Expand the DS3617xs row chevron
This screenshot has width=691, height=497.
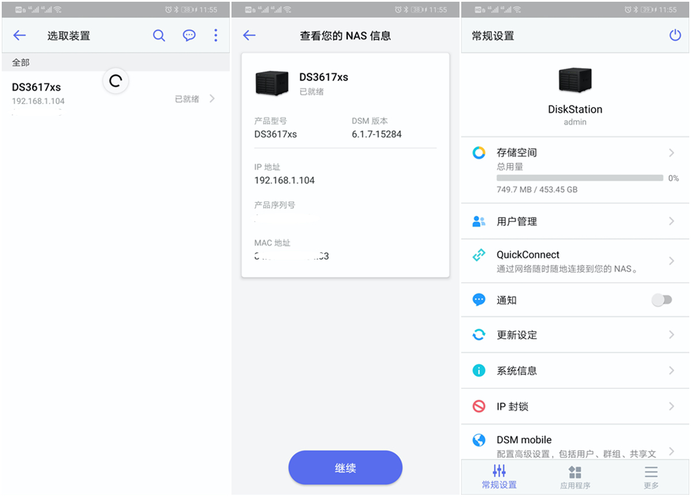[212, 99]
